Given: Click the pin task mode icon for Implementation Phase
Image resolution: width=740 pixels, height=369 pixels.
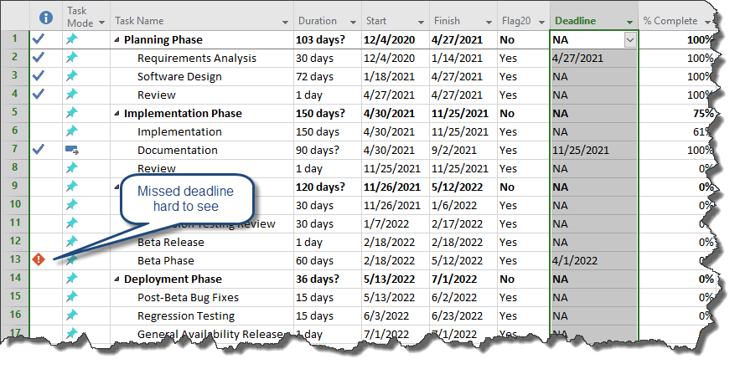Looking at the screenshot, I should 72,113.
